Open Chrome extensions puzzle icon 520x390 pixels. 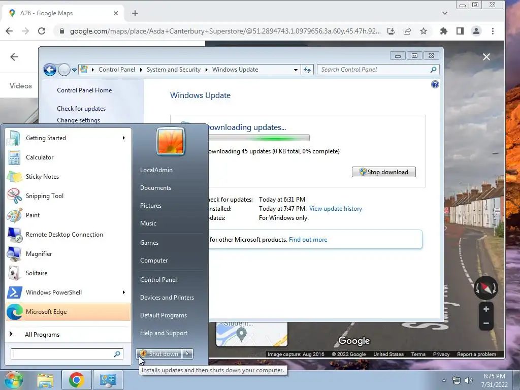coord(443,31)
